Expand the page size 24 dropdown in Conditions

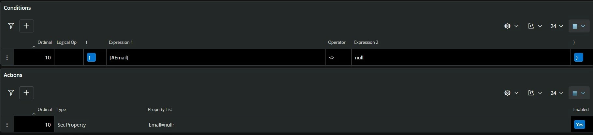click(557, 26)
